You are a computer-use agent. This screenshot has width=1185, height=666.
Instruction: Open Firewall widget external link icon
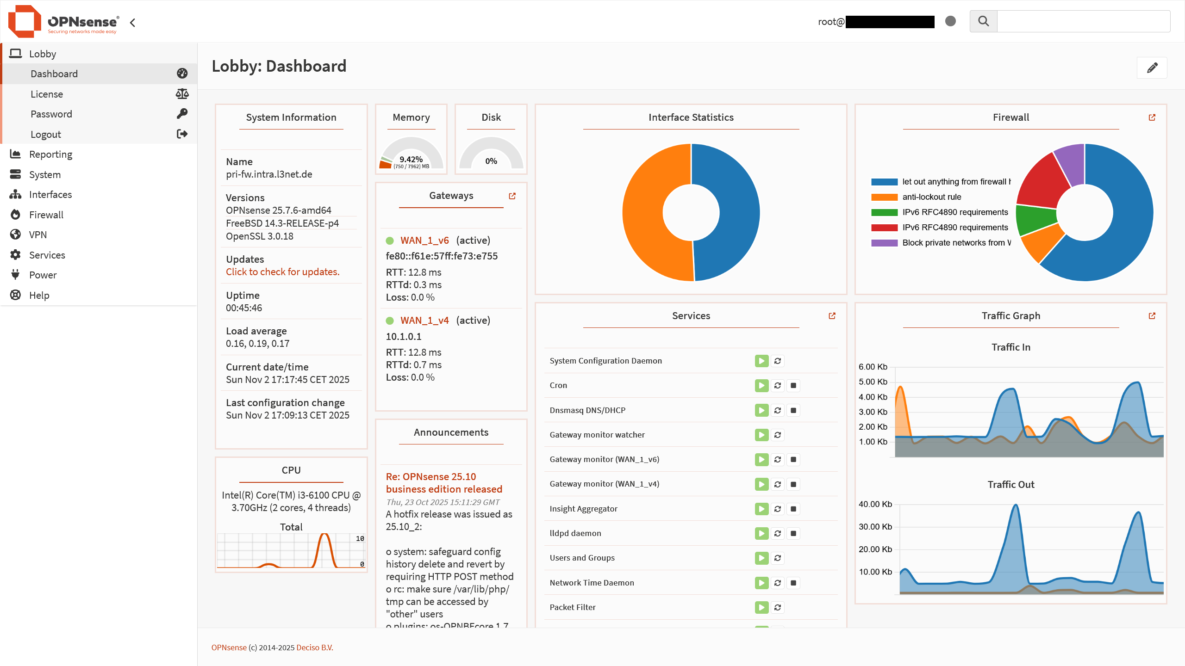pos(1152,117)
